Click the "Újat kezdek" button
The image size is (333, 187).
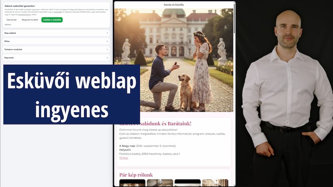[x=12, y=20]
